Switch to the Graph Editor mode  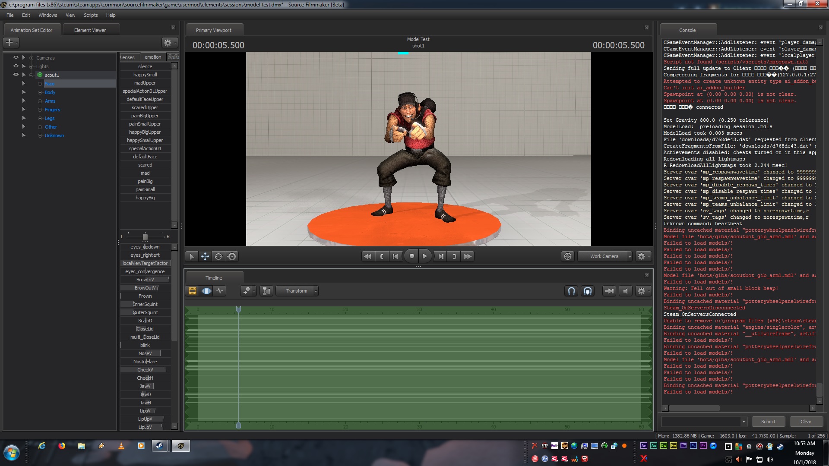(x=220, y=291)
